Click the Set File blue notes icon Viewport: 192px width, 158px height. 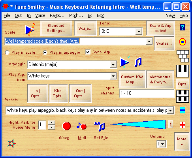[100, 126]
